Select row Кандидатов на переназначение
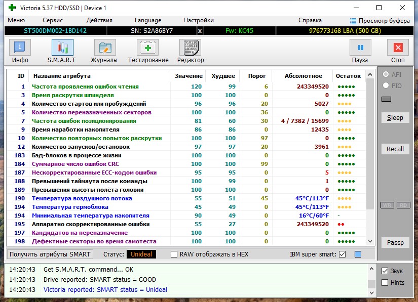418x302 pixels. (186, 233)
